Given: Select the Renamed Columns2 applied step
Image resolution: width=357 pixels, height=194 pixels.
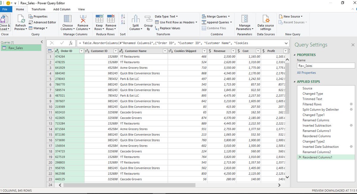Looking at the screenshot, I should coord(317,152).
